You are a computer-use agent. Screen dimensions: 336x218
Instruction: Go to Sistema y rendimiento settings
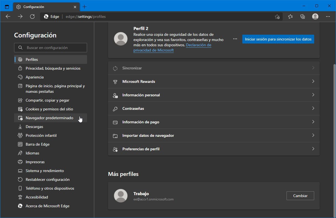coord(51,171)
